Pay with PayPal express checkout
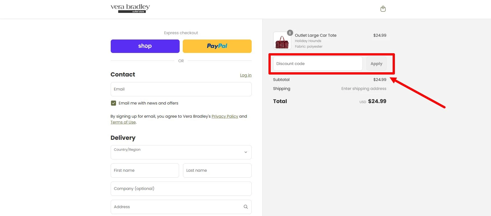 (x=217, y=46)
